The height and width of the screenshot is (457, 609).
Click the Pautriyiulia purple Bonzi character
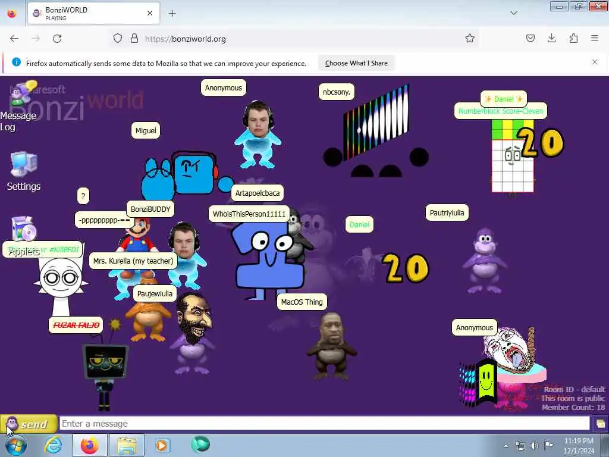485,261
